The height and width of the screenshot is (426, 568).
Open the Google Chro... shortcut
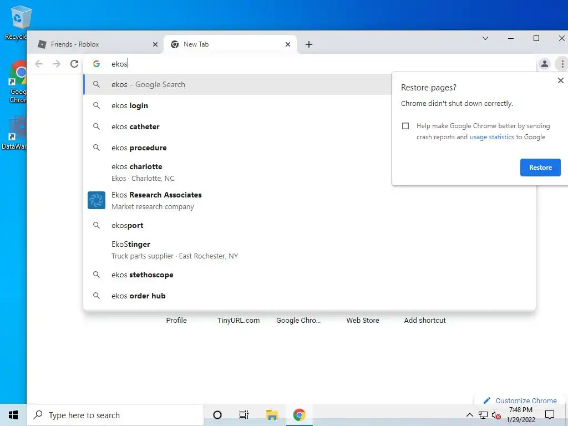click(298, 320)
